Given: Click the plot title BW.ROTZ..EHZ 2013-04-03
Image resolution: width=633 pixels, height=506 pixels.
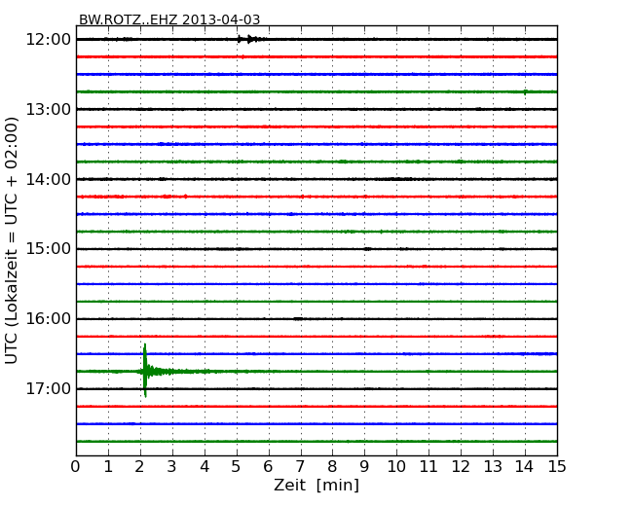Looking at the screenshot, I should pyautogui.click(x=169, y=19).
